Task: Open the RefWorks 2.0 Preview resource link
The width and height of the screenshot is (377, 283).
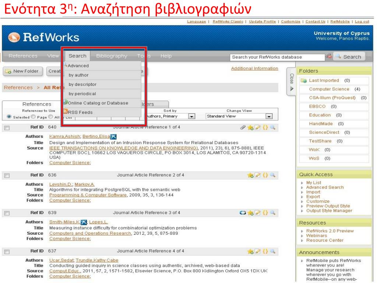Action: 330,231
